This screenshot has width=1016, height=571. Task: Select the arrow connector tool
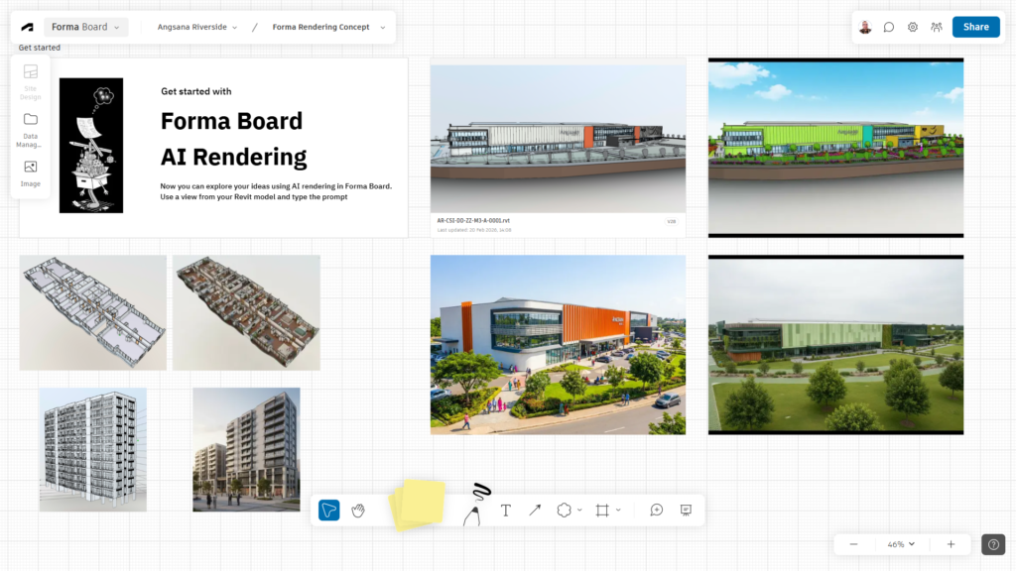pos(535,511)
